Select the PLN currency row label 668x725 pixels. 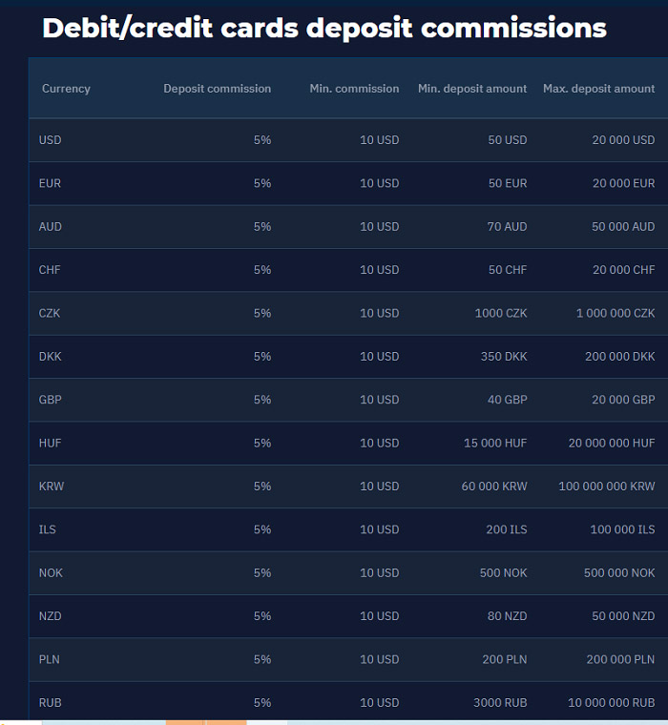point(49,659)
